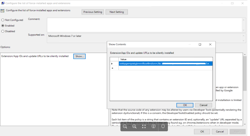The image size is (250, 136).
Task: Click the policy icon in main title bar
Action: 2,3
